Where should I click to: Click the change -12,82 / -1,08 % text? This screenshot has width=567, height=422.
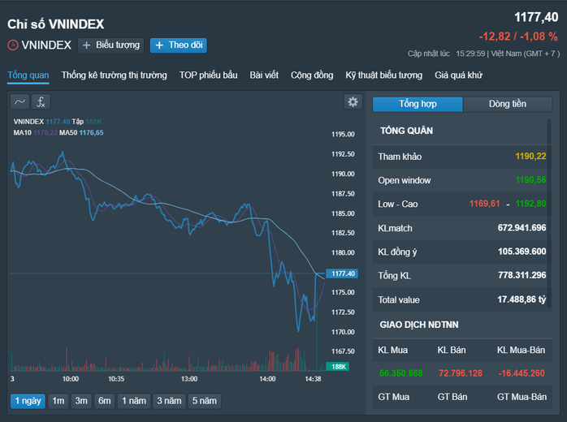click(518, 37)
